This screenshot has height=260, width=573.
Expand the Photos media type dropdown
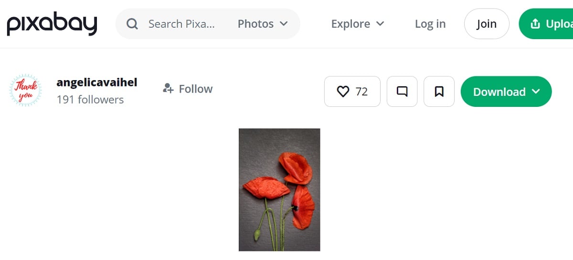263,24
